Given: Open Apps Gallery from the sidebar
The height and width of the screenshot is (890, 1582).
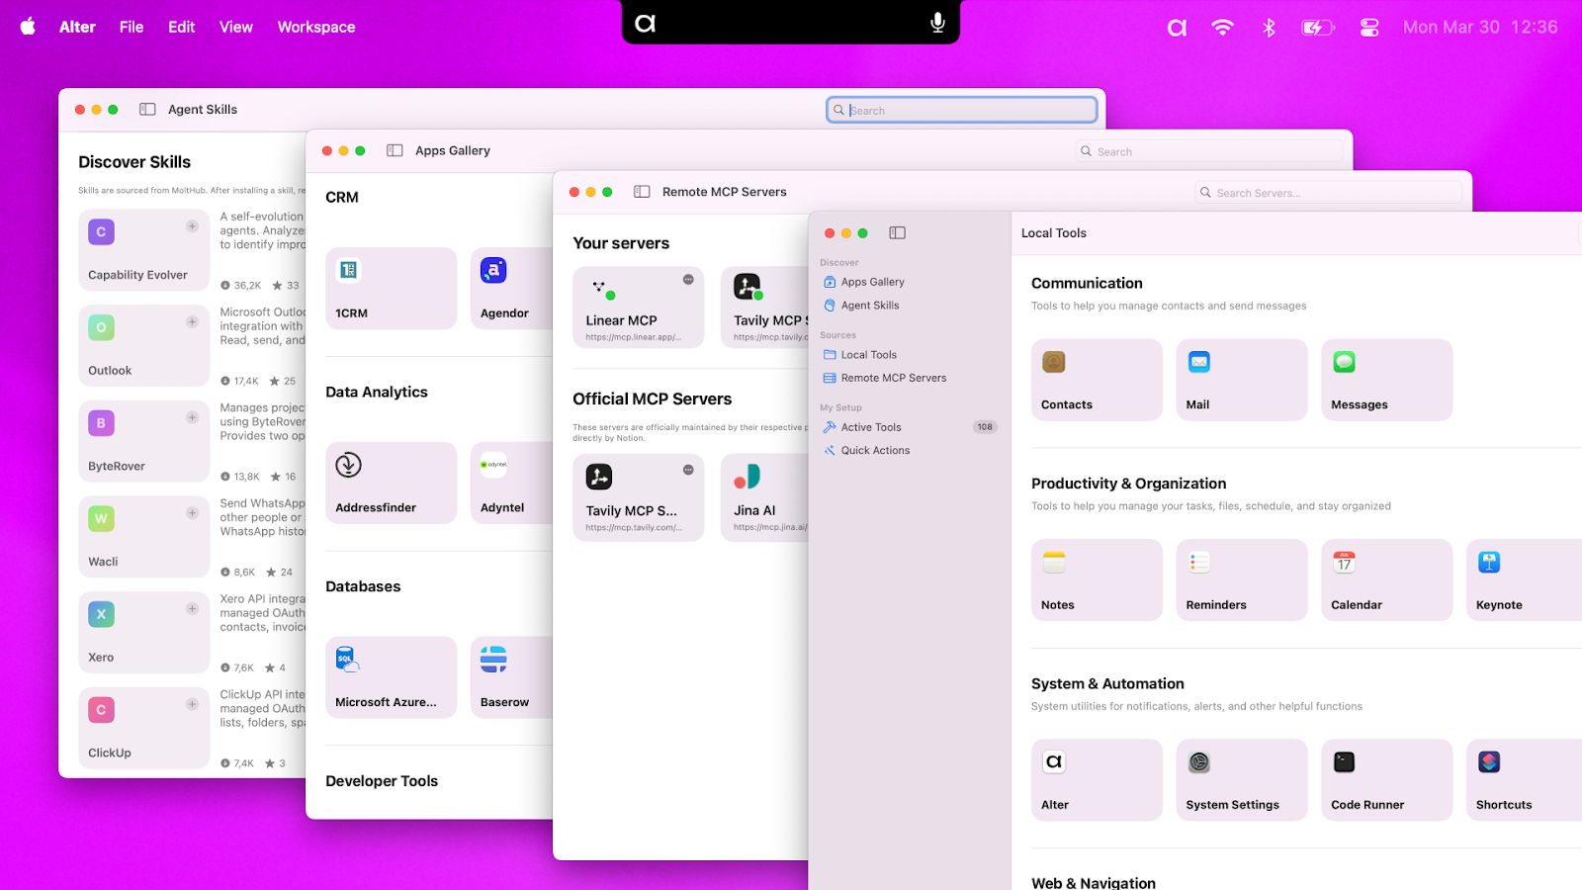Looking at the screenshot, I should tap(871, 282).
